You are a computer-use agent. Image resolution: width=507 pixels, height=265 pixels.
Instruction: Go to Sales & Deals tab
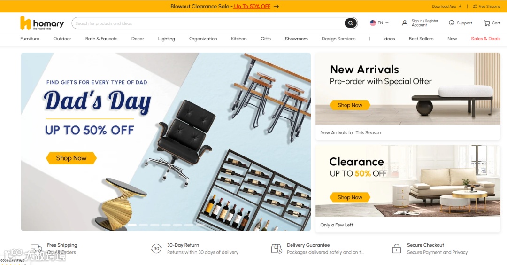486,39
